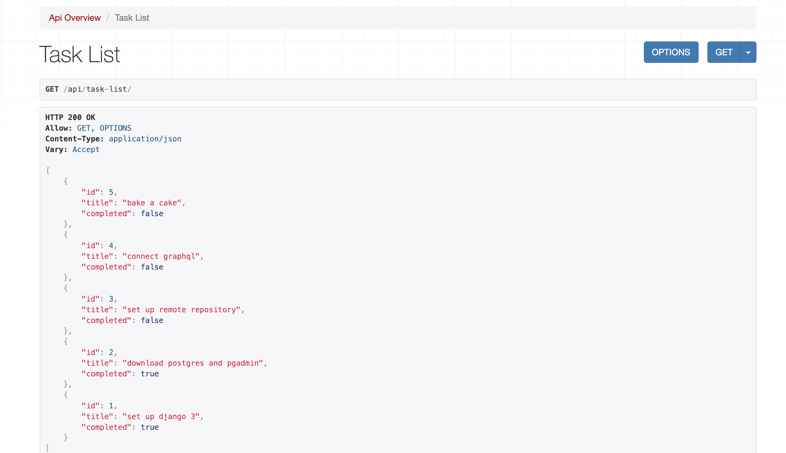Open the Api Overview breadcrumb link
Screen dimensions: 786x453
click(x=75, y=18)
